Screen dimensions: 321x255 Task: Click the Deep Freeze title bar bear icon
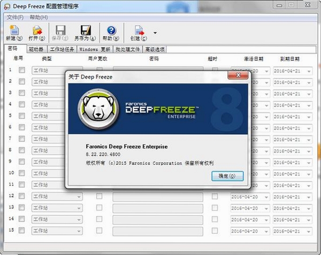pyautogui.click(x=7, y=6)
